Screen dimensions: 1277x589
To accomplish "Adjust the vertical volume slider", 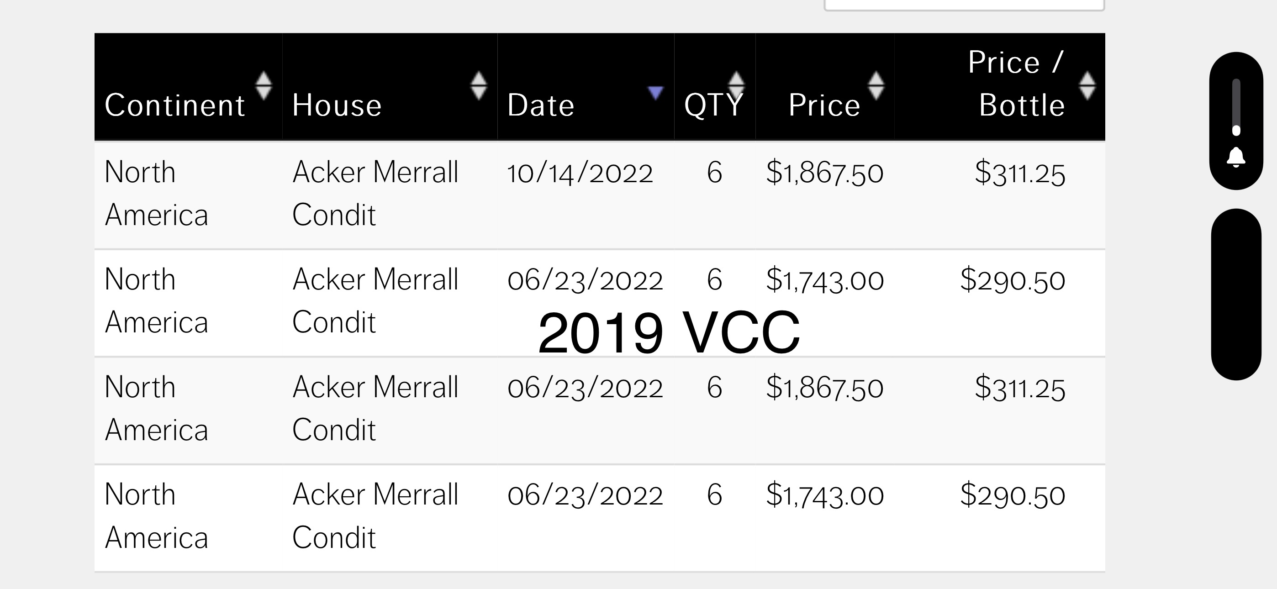I will coord(1236,107).
